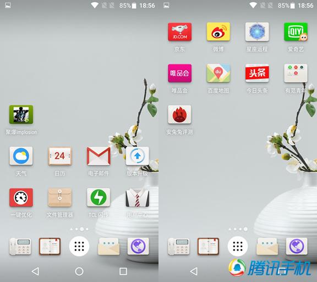Tap the recent apps square on left screen

tap(123, 272)
